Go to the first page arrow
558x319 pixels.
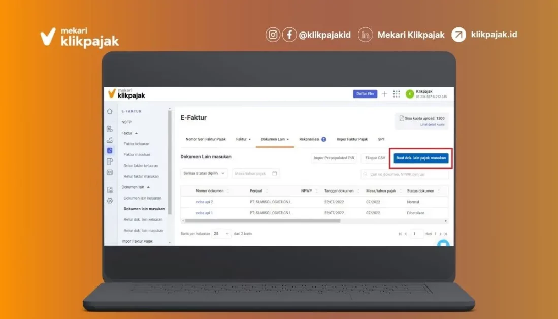tap(401, 234)
